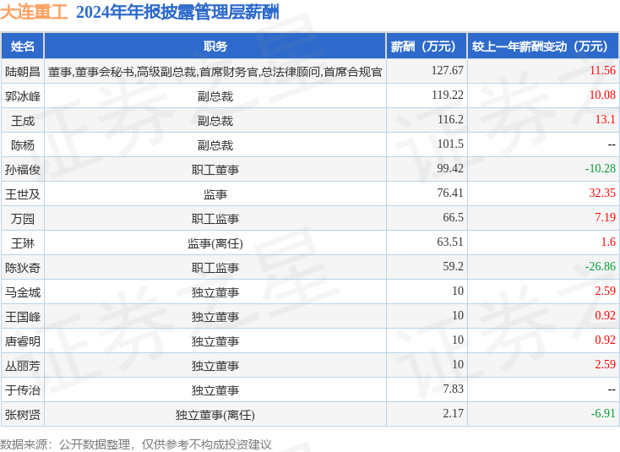The height and width of the screenshot is (452, 620).
Task: Click the change value -10.28
Action: [601, 168]
